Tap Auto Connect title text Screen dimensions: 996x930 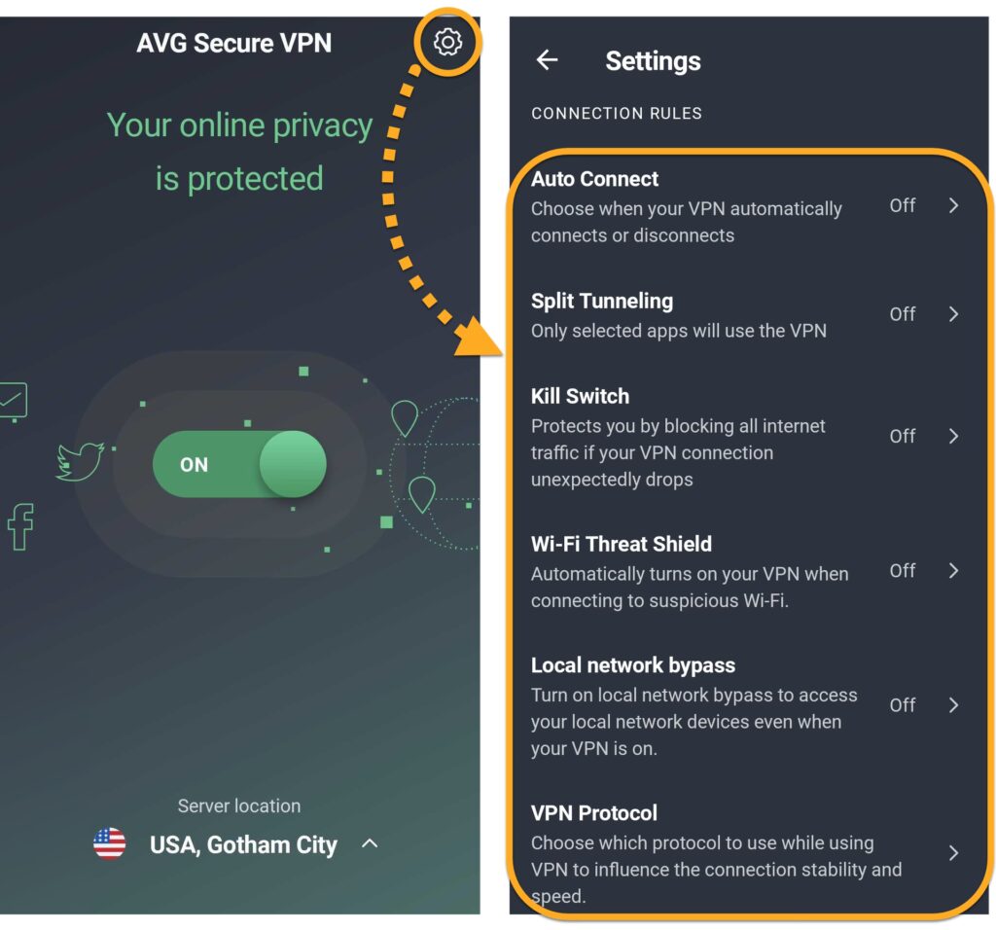click(x=594, y=179)
